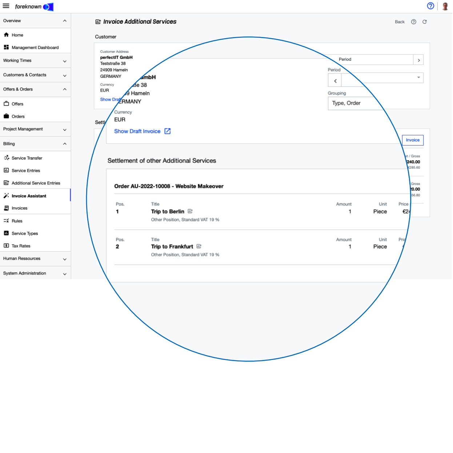
Task: Click the Invoices document icon
Action: pos(6,208)
